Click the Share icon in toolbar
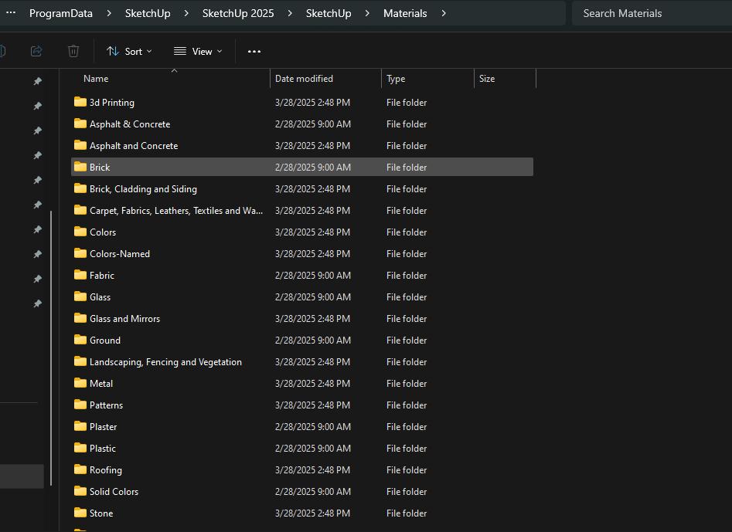The width and height of the screenshot is (732, 532). tap(36, 51)
